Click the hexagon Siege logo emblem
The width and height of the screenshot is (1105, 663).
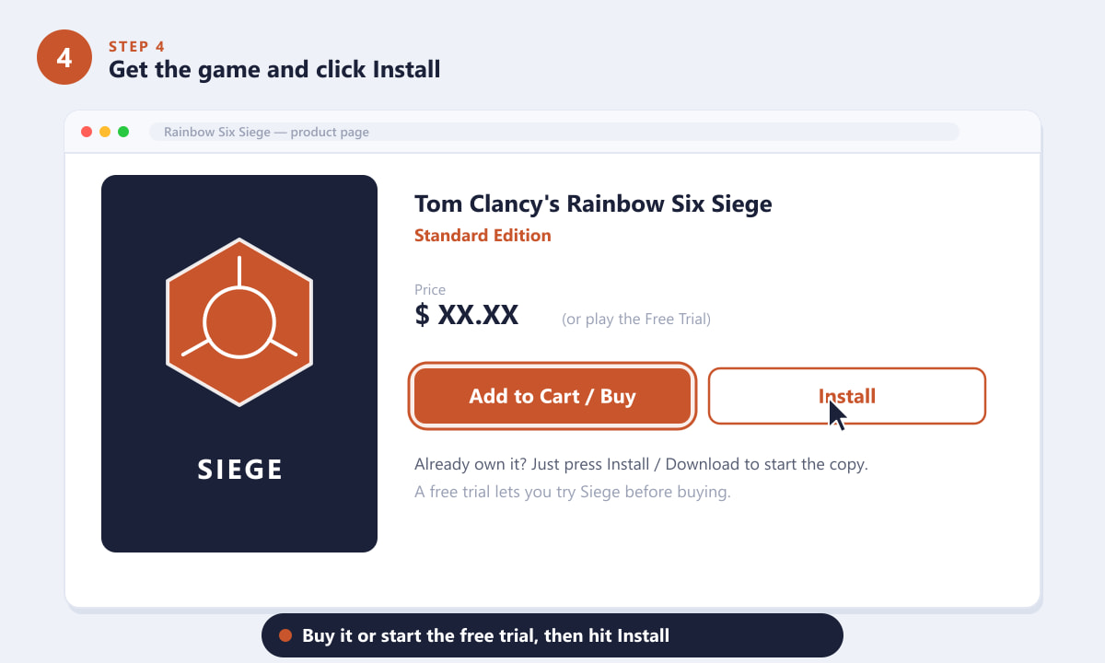(239, 322)
